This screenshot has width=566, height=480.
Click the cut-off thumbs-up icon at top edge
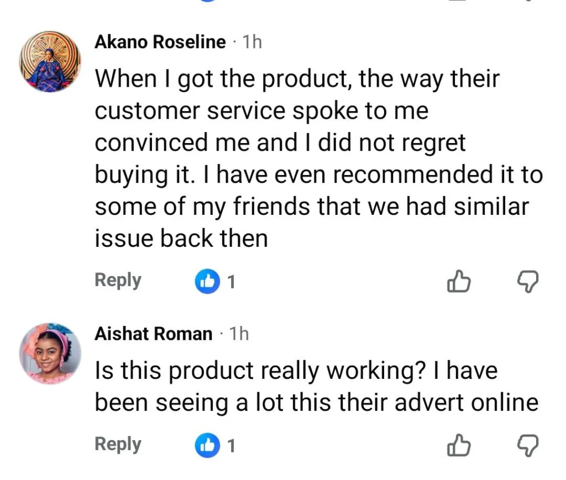[x=458, y=2]
